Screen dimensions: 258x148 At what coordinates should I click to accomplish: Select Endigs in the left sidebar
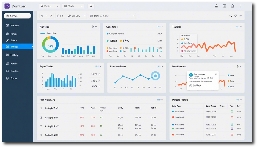[17, 47]
